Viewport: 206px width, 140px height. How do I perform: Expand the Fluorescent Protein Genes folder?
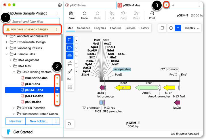pyautogui.click(x=14, y=114)
